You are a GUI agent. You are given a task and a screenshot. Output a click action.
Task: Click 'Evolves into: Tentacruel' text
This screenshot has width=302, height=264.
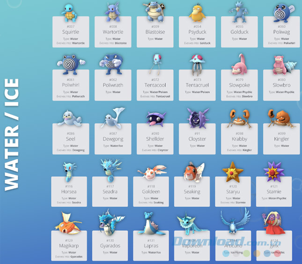(155, 96)
